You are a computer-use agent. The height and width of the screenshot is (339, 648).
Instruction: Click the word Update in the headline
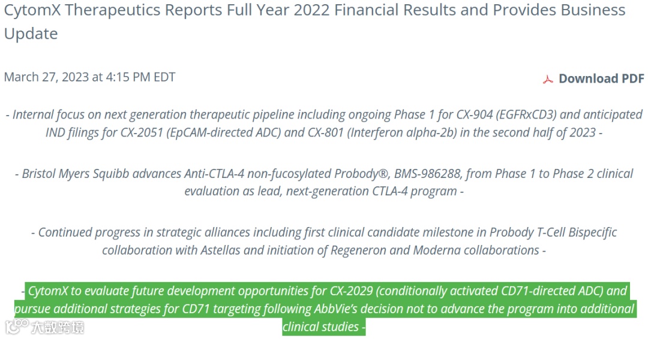(x=31, y=34)
